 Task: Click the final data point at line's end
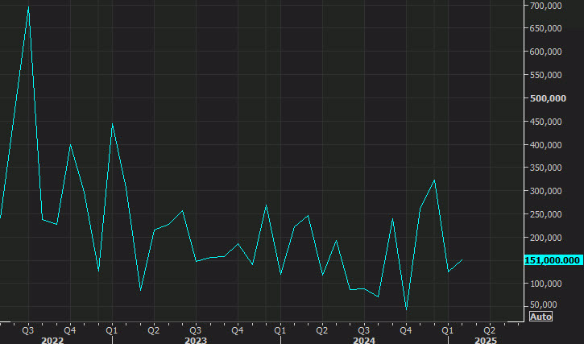[x=462, y=259]
